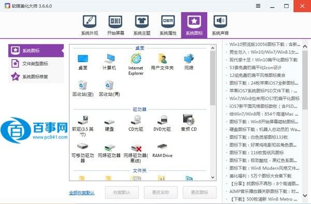Open 给Win7/Win8用：854个高清Mac link
Viewport: 311px width, 204px height.
tap(264, 114)
